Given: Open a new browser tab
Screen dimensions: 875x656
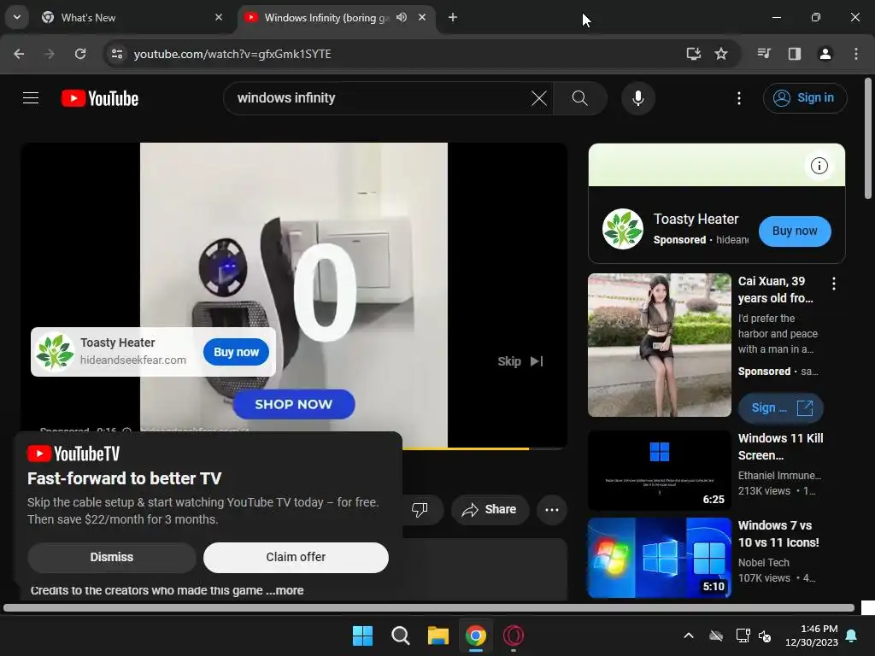Looking at the screenshot, I should point(453,17).
